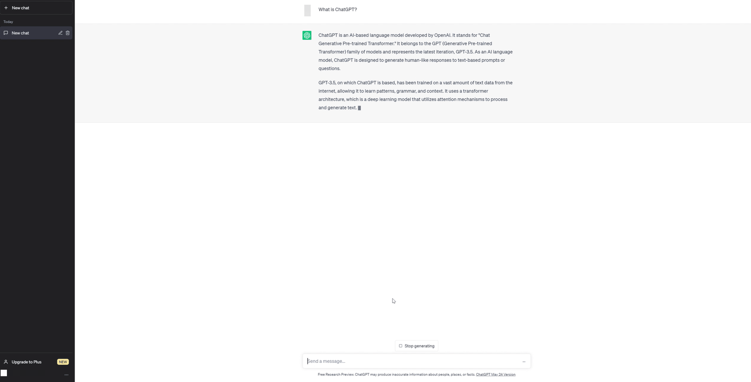Expand sidebar options with three-dot menu

[x=66, y=374]
